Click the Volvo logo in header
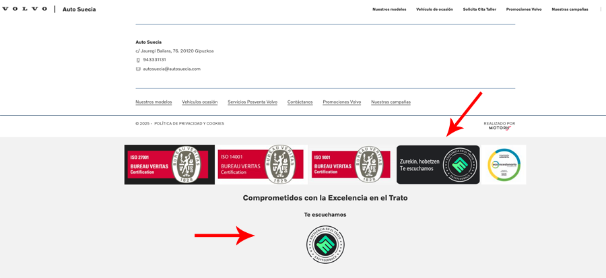This screenshot has width=606, height=278. (25, 9)
